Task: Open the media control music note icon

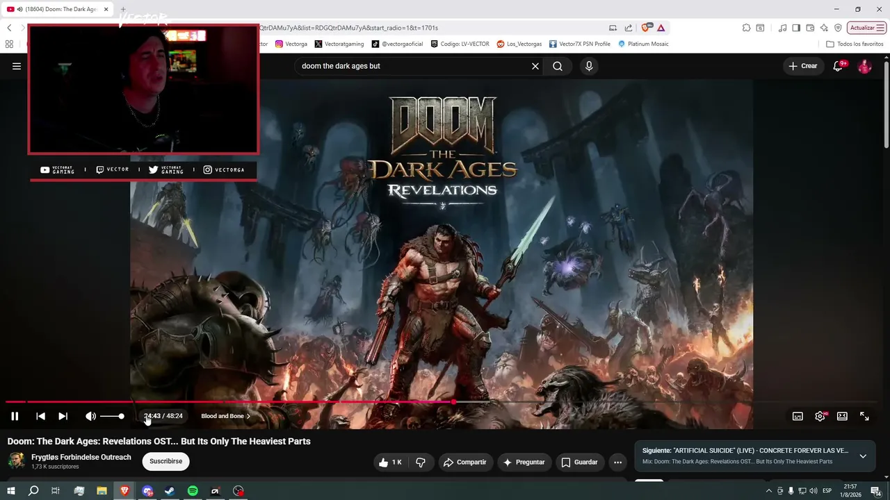Action: pos(783,28)
